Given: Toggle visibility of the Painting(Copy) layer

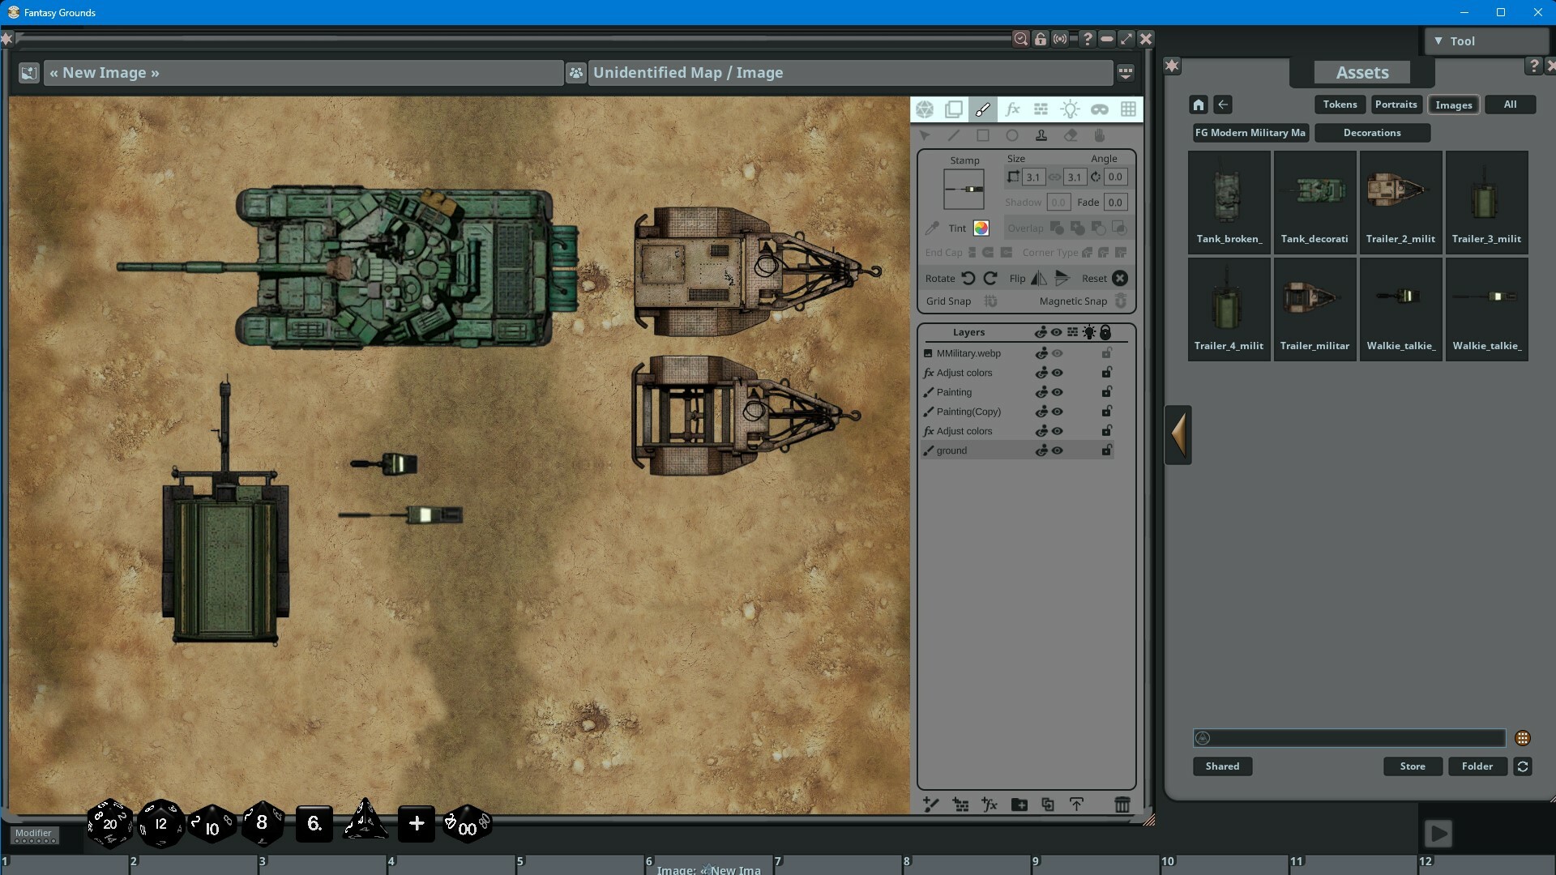Looking at the screenshot, I should pyautogui.click(x=1058, y=412).
